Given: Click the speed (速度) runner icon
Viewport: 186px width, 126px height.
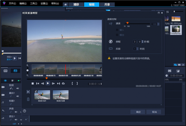Looking at the screenshot, I should pyautogui.click(x=111, y=24).
